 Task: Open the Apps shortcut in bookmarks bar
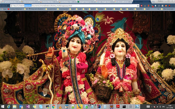pyautogui.click(x=4, y=9)
